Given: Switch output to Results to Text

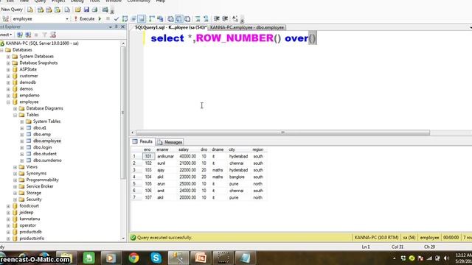Looking at the screenshot, I should click(170, 18).
